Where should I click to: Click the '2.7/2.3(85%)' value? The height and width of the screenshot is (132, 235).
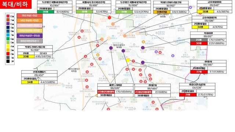217,72
